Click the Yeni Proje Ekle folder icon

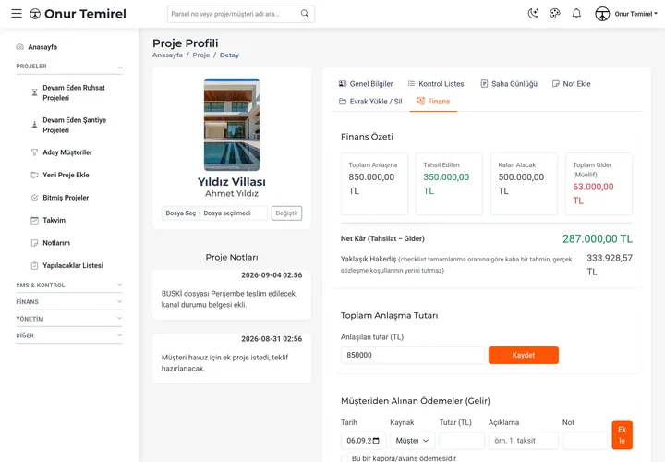[35, 175]
